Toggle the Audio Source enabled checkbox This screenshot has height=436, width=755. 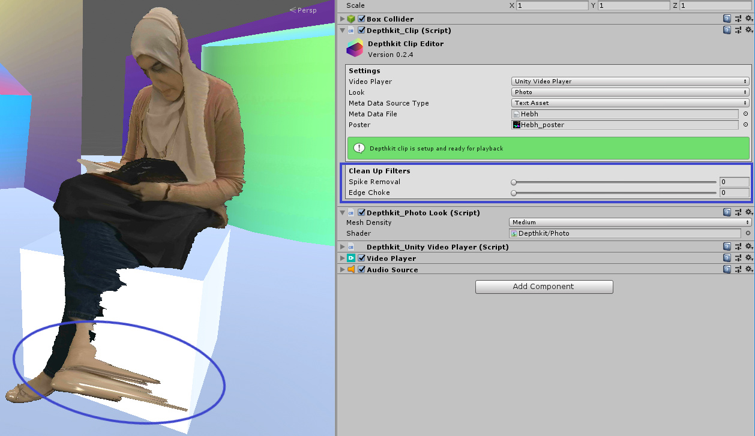tap(362, 270)
